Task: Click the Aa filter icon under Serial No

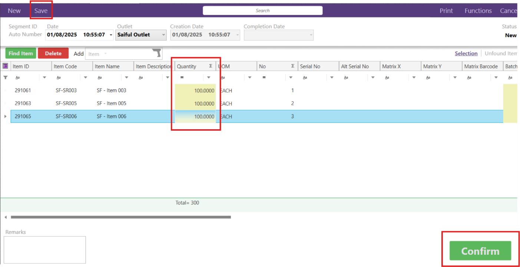Action: [x=305, y=77]
